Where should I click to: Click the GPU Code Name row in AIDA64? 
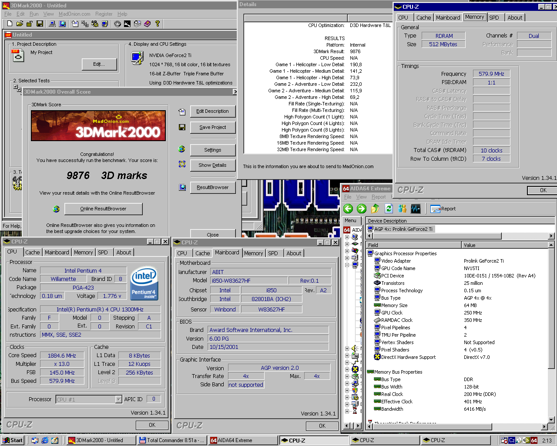pos(457,268)
